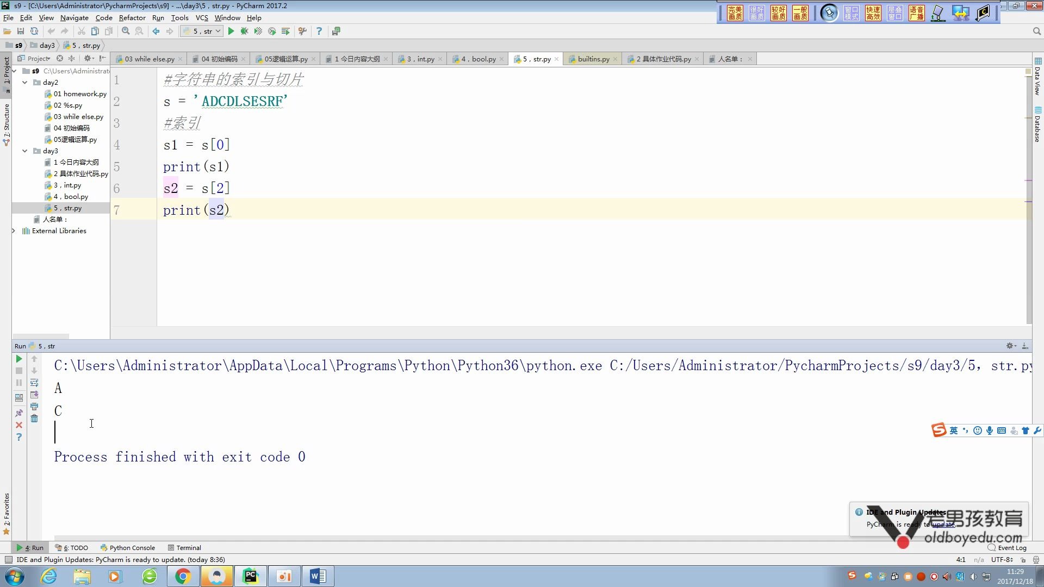Image resolution: width=1044 pixels, height=587 pixels.
Task: Switch to the builtins.py tab
Action: pos(593,59)
